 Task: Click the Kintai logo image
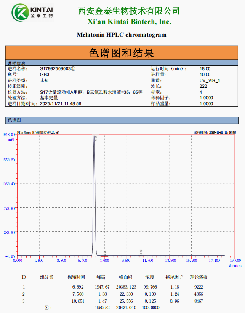(x=32, y=12)
